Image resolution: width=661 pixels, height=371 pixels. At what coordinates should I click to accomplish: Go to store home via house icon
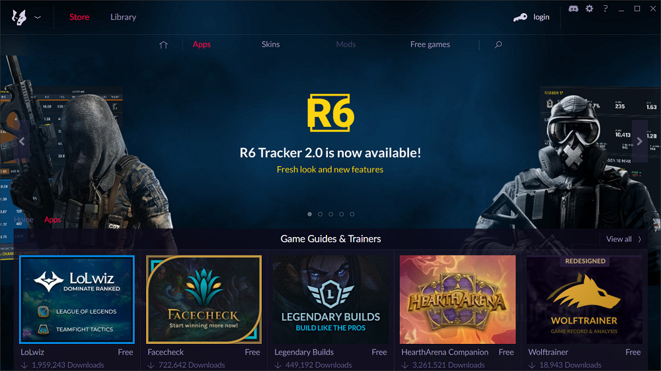[163, 45]
